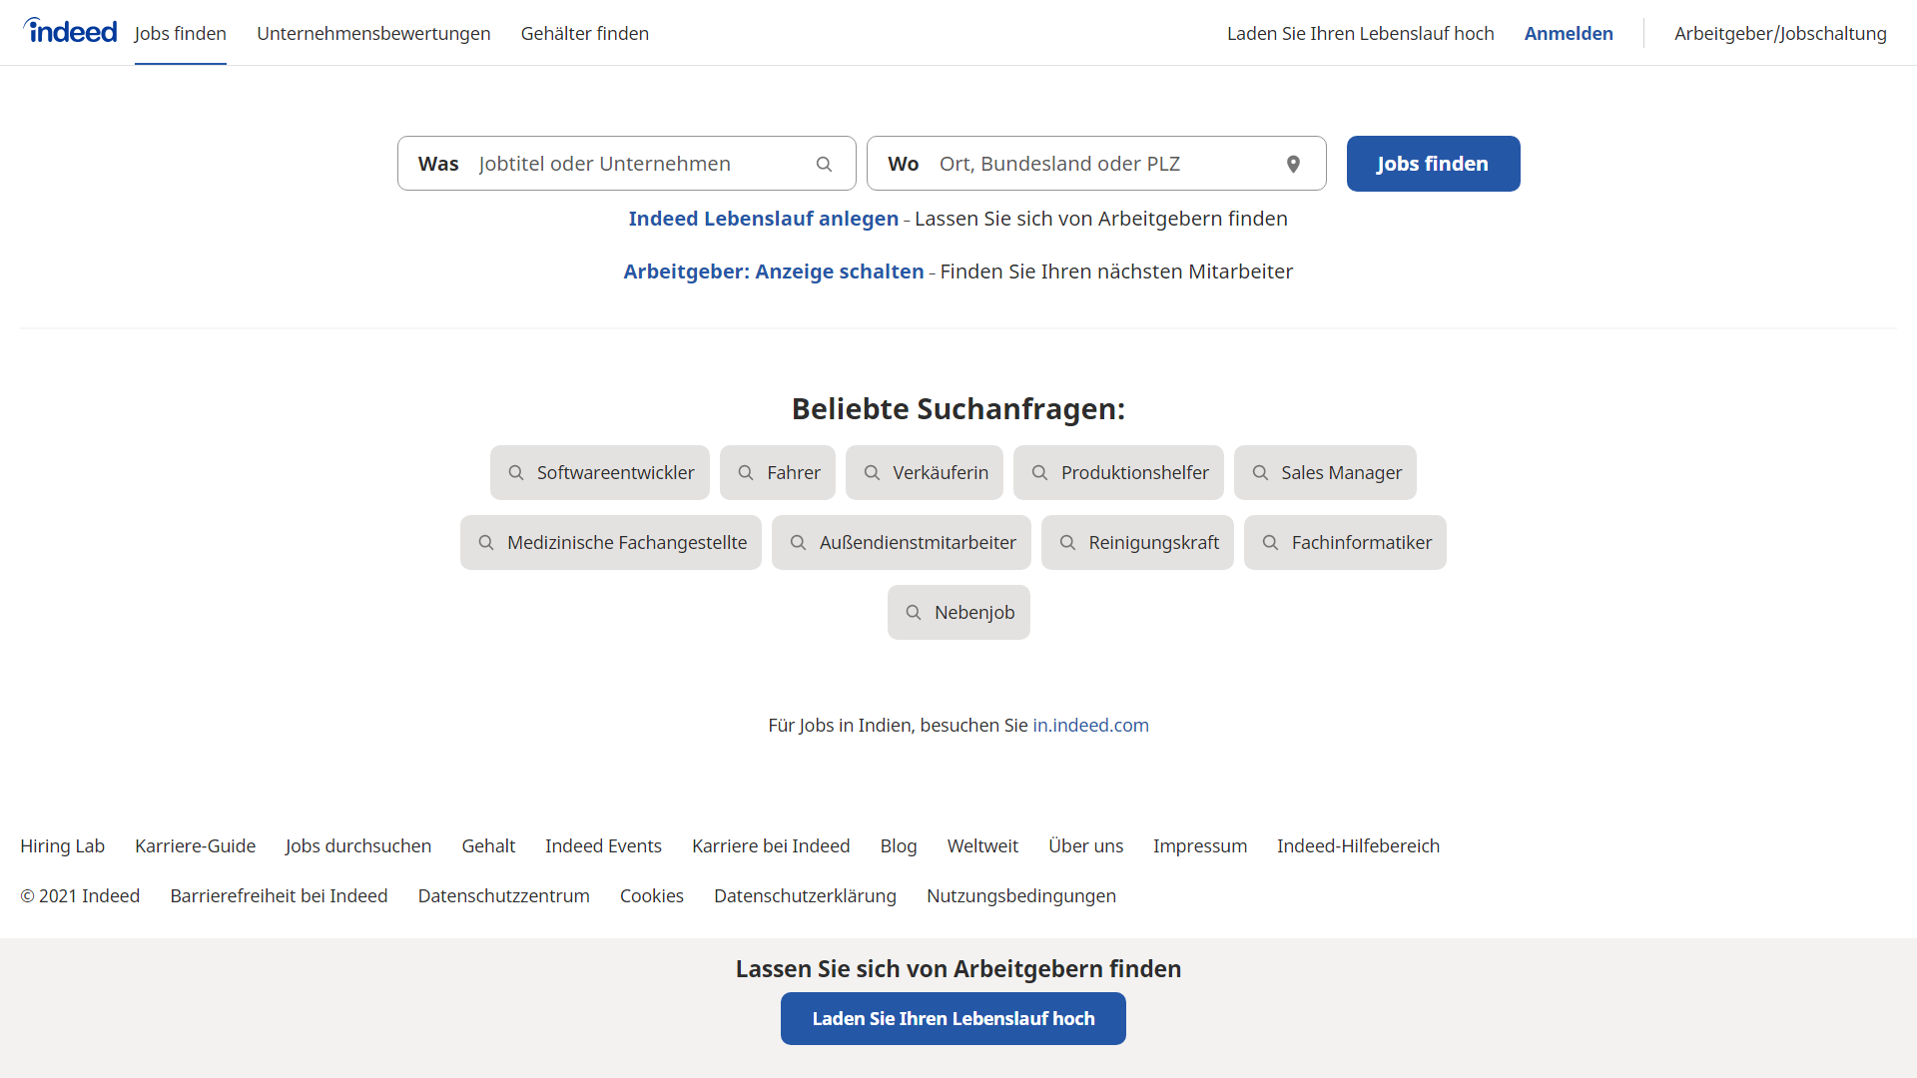The width and height of the screenshot is (1917, 1078).
Task: Select the Reinigungskraft popular search
Action: 1137,543
